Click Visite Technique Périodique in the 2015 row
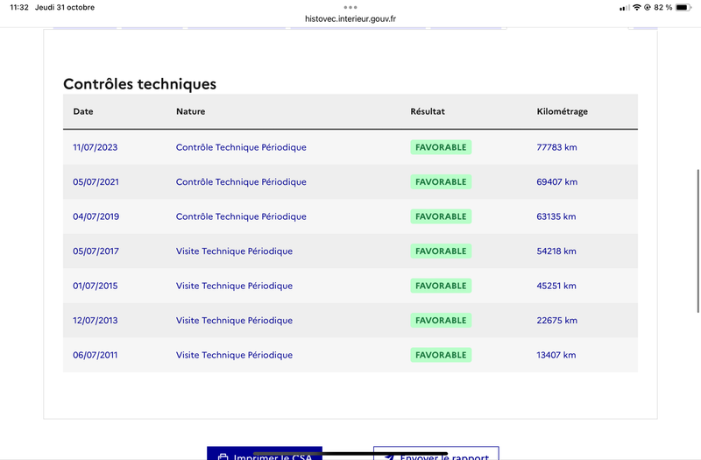This screenshot has height=460, width=701. coord(234,286)
